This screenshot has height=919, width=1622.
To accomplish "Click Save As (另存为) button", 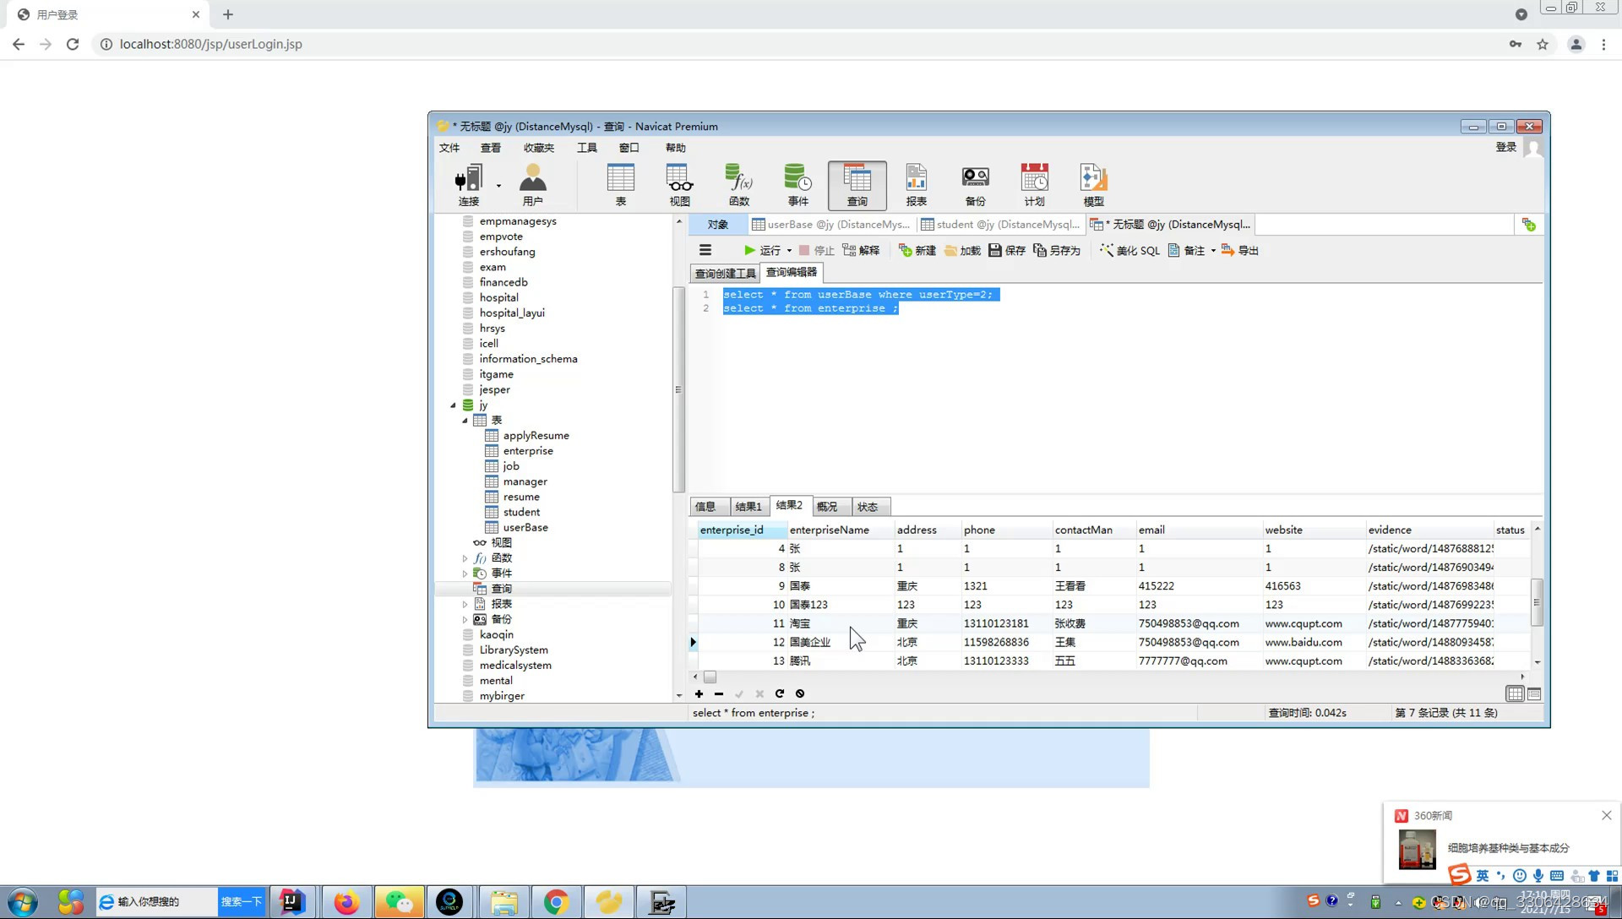I will [x=1057, y=250].
